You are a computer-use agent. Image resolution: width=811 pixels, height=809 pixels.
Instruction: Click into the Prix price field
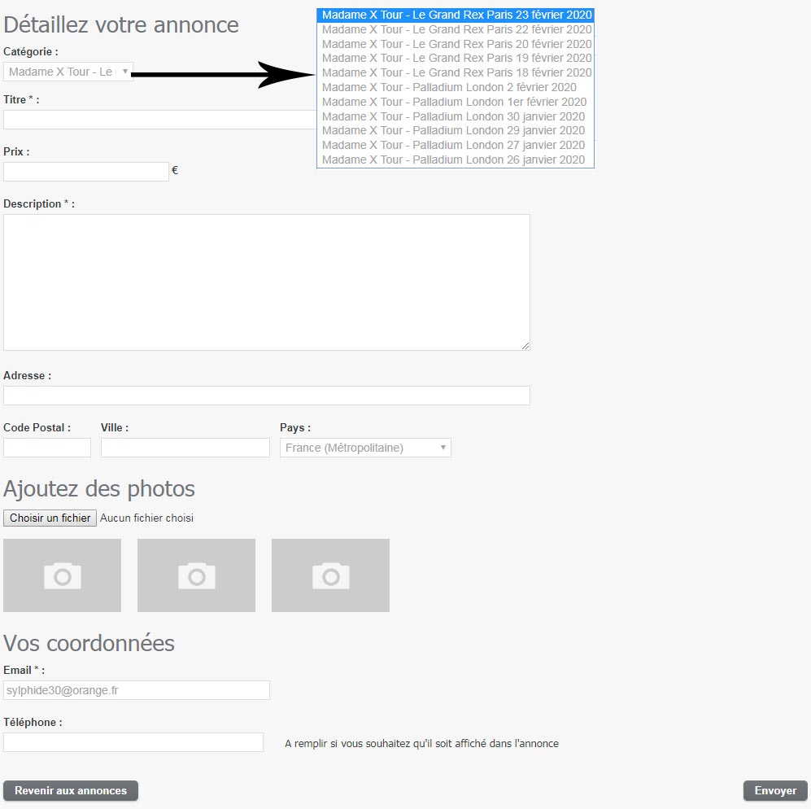click(86, 172)
